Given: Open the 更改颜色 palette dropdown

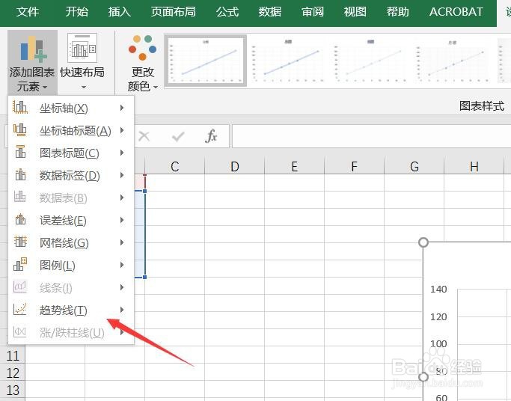Looking at the screenshot, I should (x=142, y=63).
